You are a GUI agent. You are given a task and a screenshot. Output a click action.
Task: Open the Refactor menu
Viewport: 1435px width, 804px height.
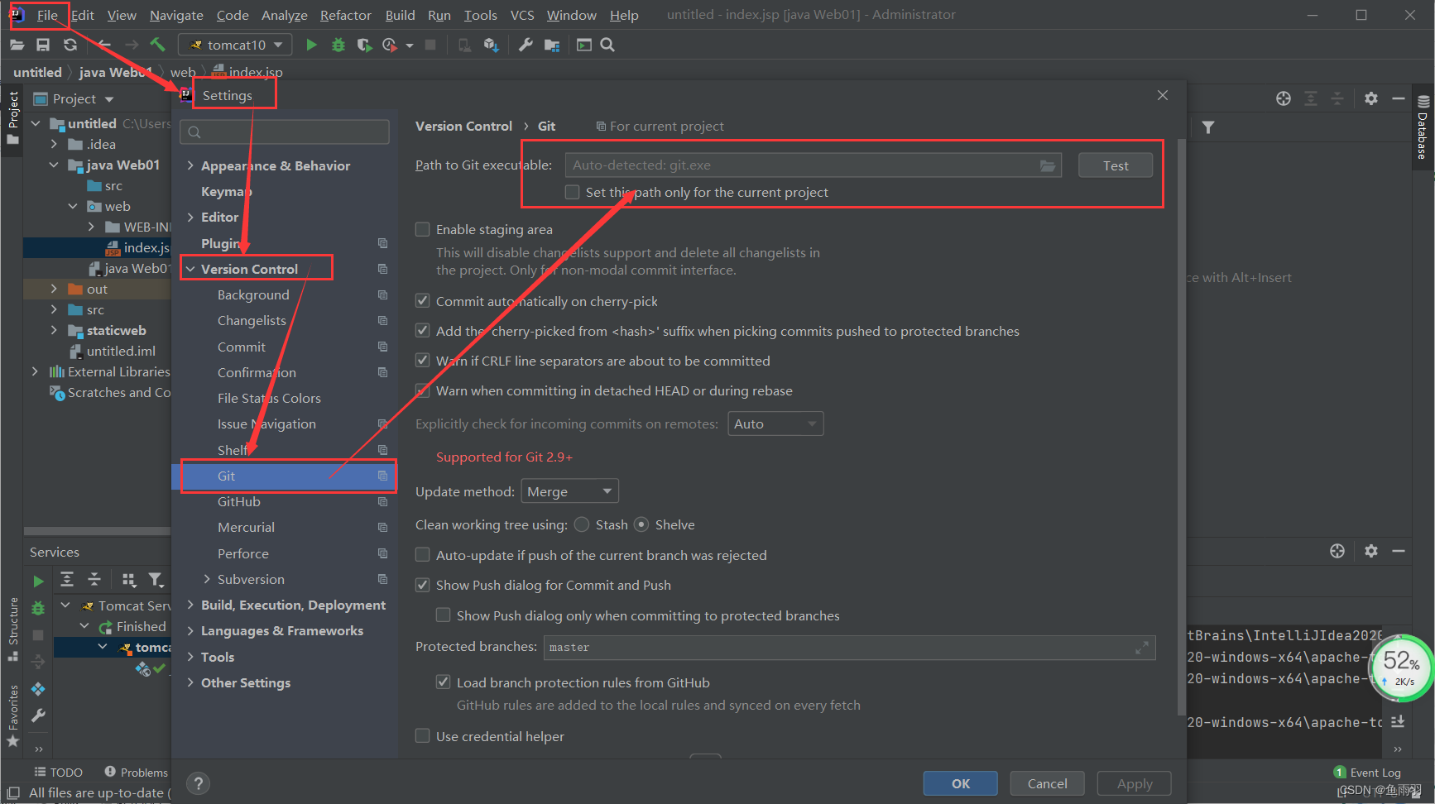click(346, 15)
